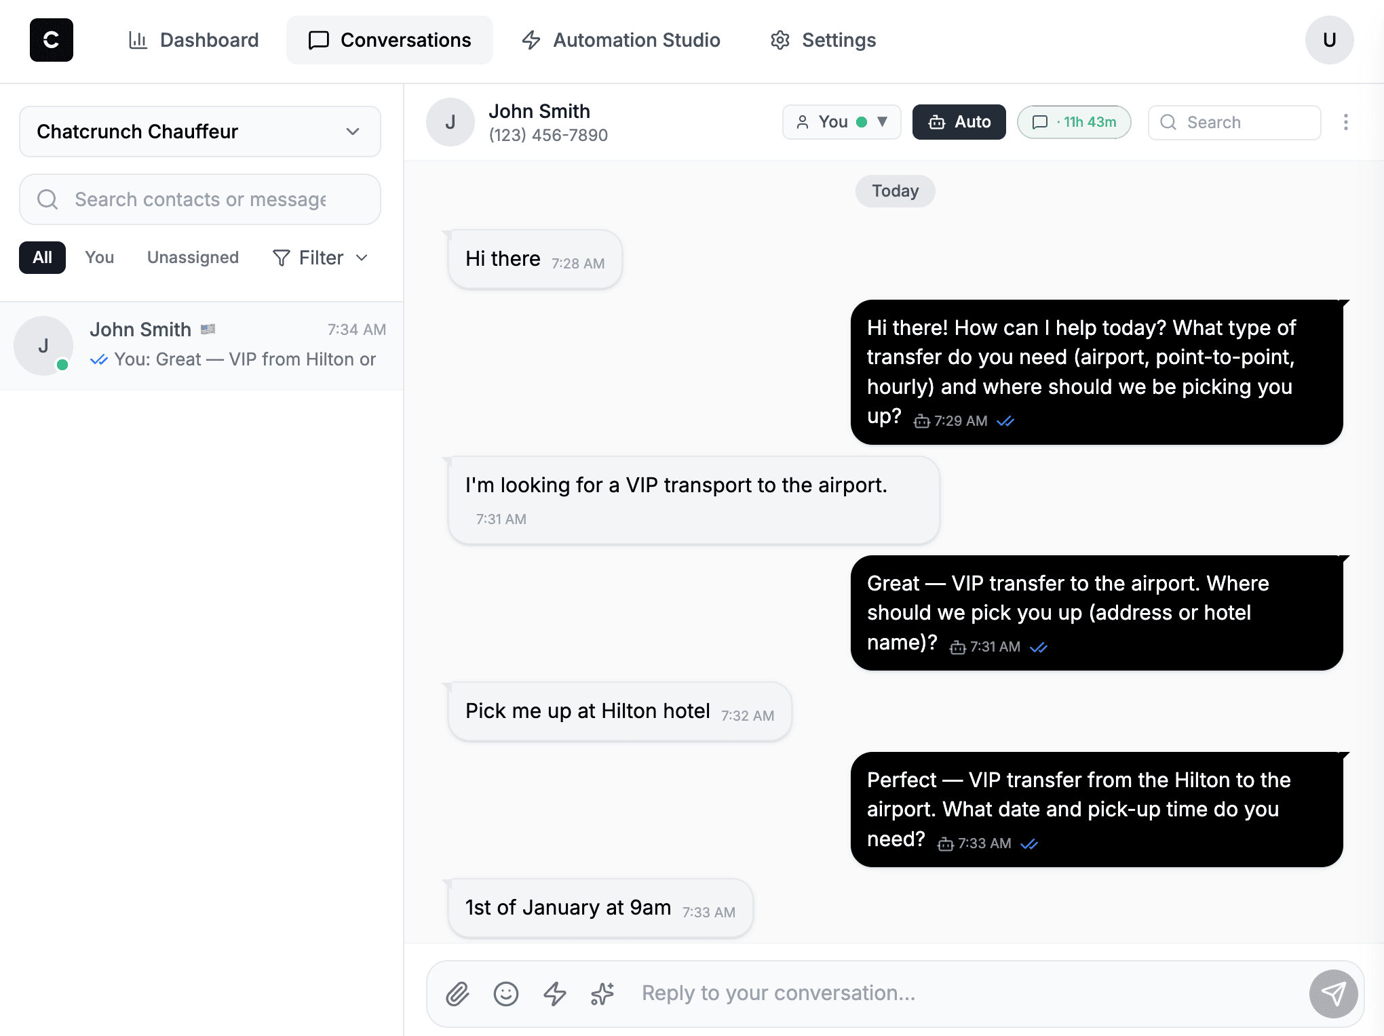Open the three-dot conversation options menu
This screenshot has width=1384, height=1036.
click(x=1345, y=122)
